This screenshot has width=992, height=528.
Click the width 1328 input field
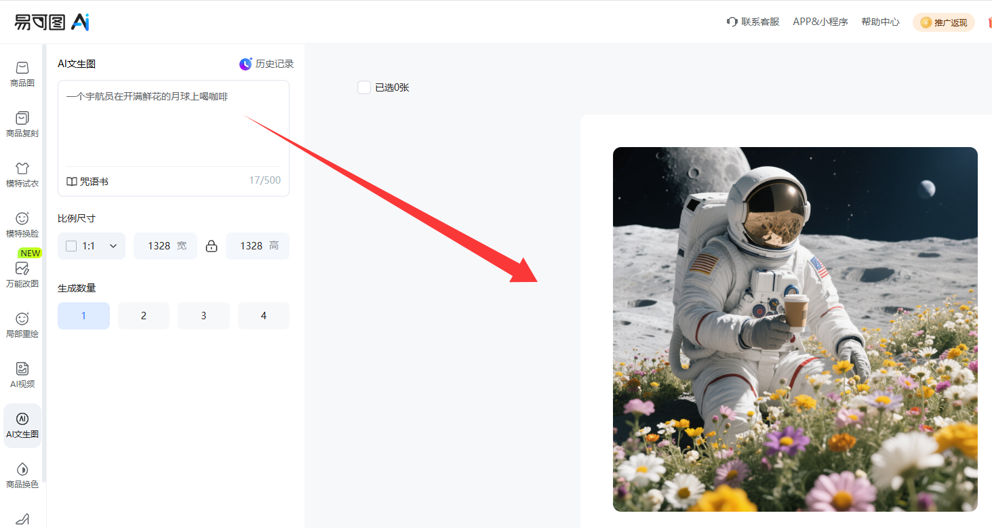click(165, 246)
